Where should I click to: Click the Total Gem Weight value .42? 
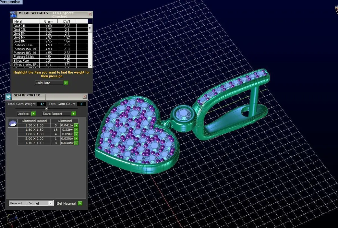coord(42,104)
